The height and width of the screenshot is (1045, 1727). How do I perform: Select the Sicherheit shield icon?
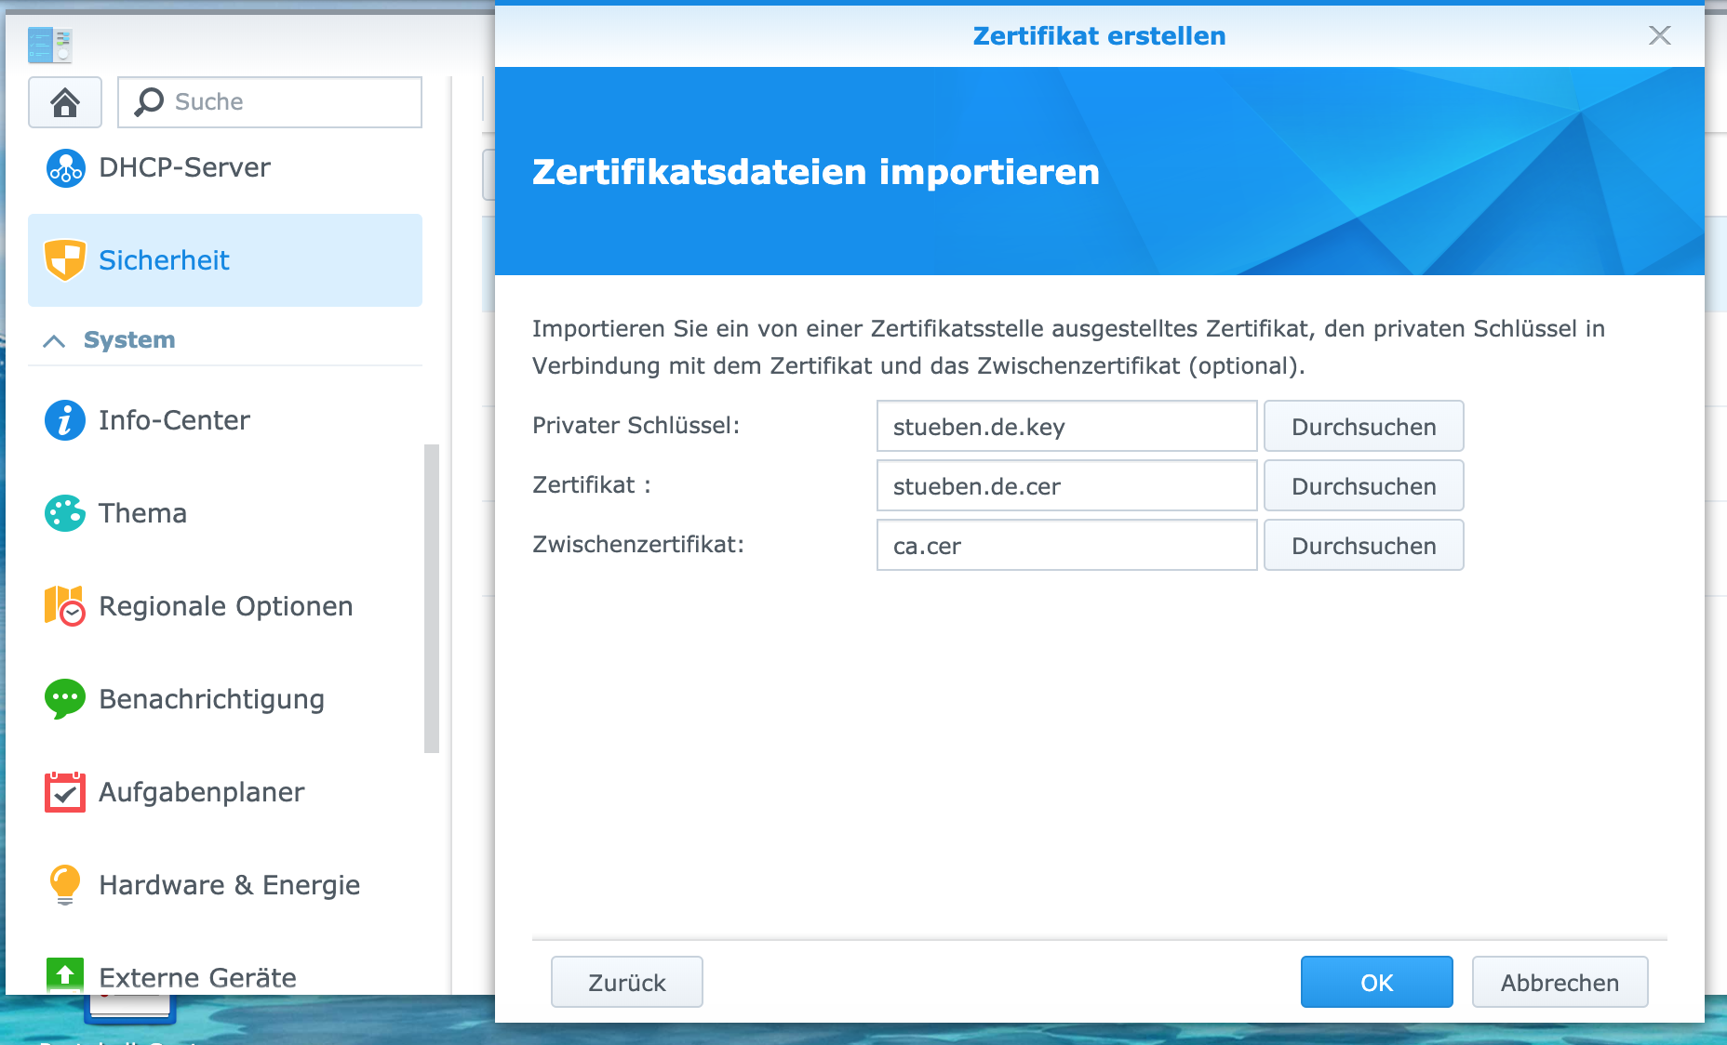[x=65, y=260]
